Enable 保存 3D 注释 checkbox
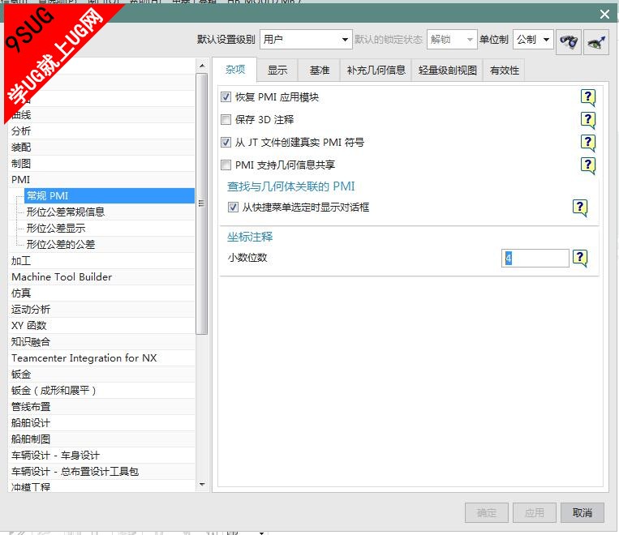The height and width of the screenshot is (535, 619). [226, 119]
